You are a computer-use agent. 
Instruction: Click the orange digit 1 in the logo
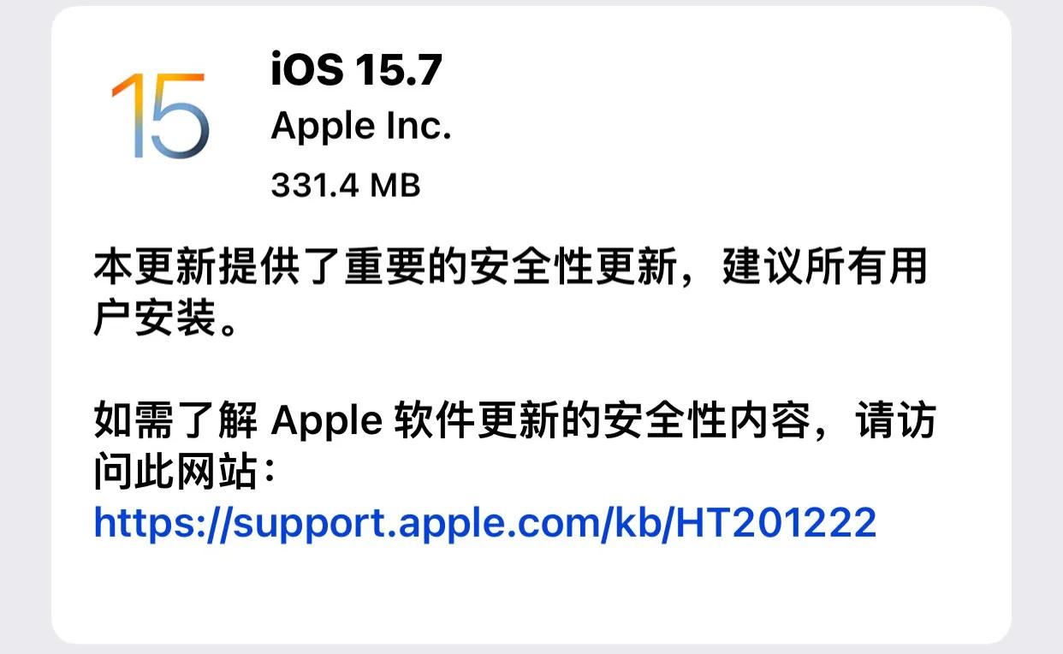[x=126, y=116]
